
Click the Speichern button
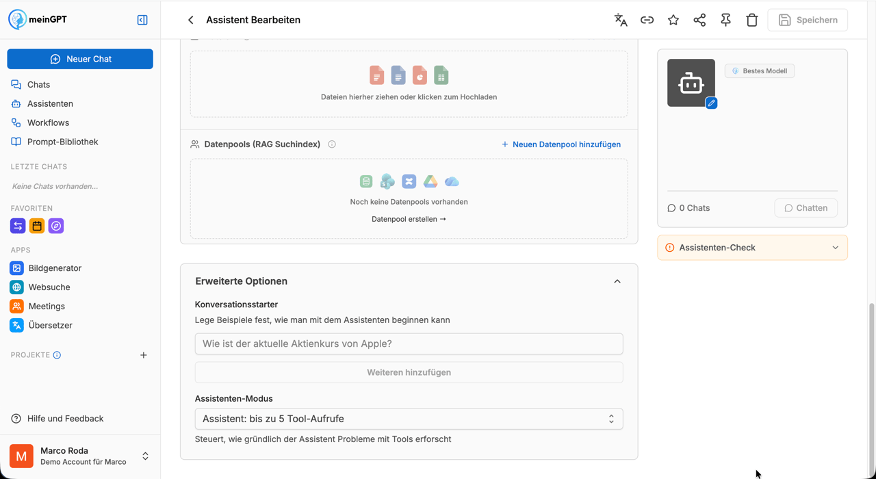[x=808, y=20]
